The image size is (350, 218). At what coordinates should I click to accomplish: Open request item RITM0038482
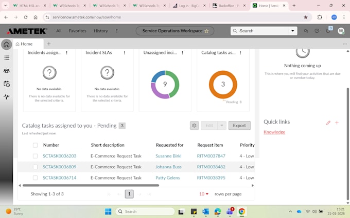point(211,167)
